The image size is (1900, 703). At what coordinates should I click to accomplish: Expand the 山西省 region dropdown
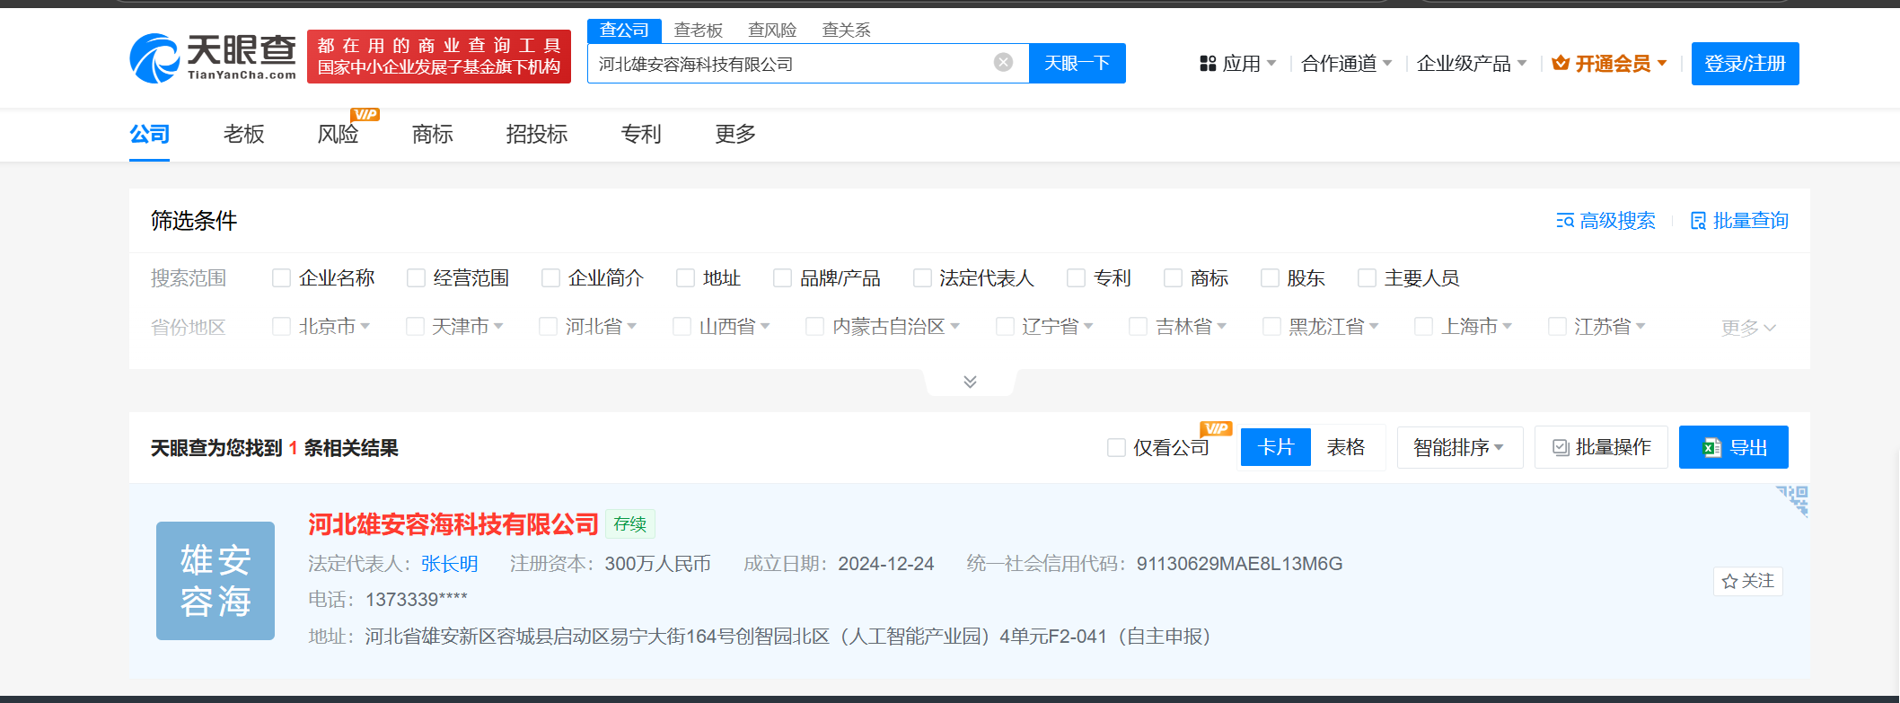point(765,327)
